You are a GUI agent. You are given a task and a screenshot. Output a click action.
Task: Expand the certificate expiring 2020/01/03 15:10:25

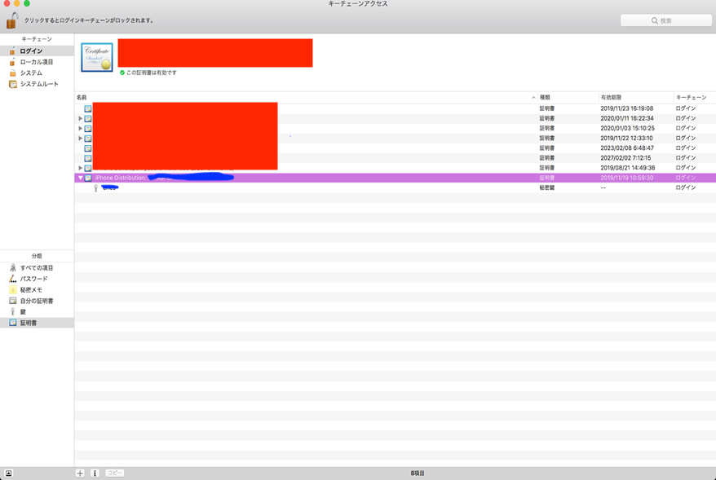click(x=81, y=128)
